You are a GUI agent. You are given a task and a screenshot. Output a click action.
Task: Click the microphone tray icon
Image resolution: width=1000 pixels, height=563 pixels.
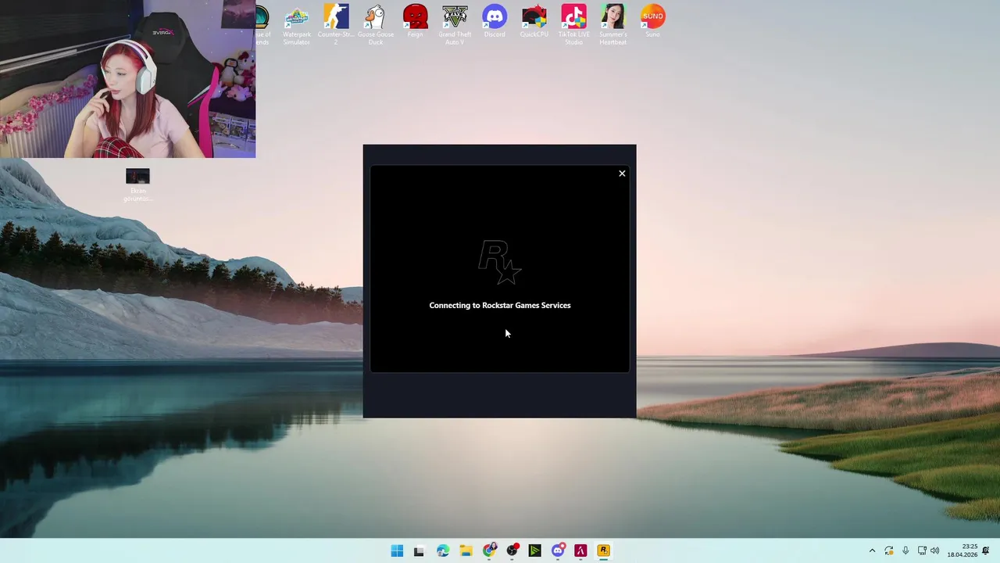905,550
